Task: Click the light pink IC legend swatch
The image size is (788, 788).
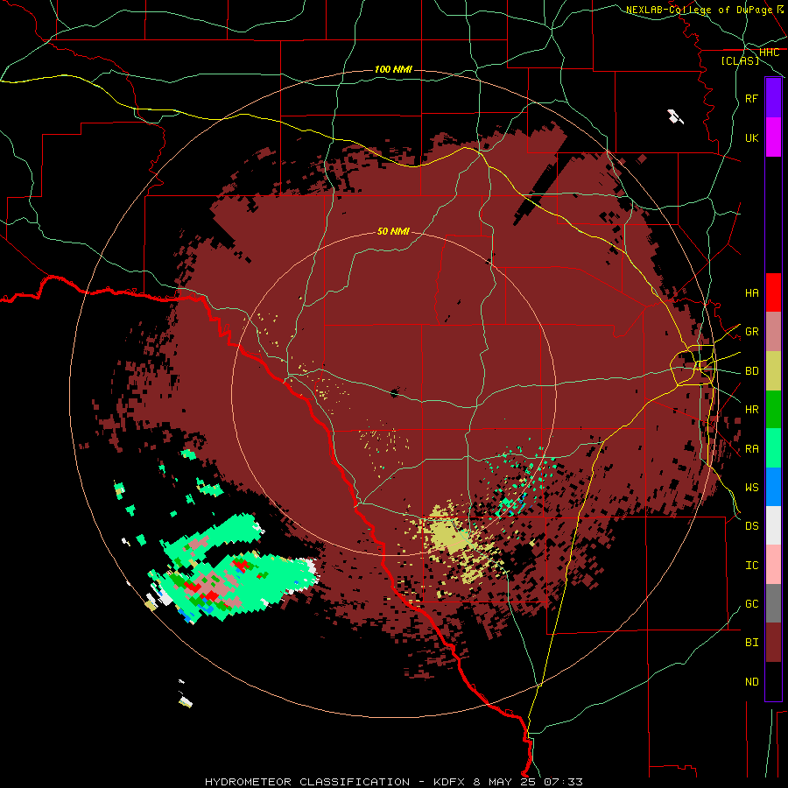Action: 773,565
